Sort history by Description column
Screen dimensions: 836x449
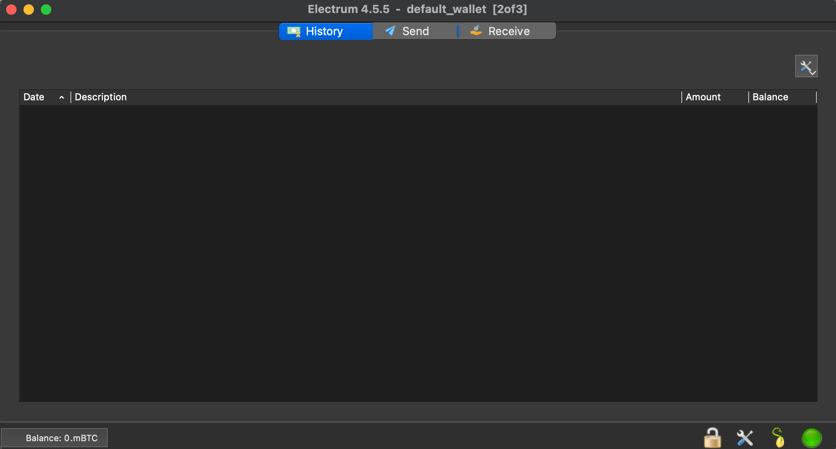tap(376, 97)
